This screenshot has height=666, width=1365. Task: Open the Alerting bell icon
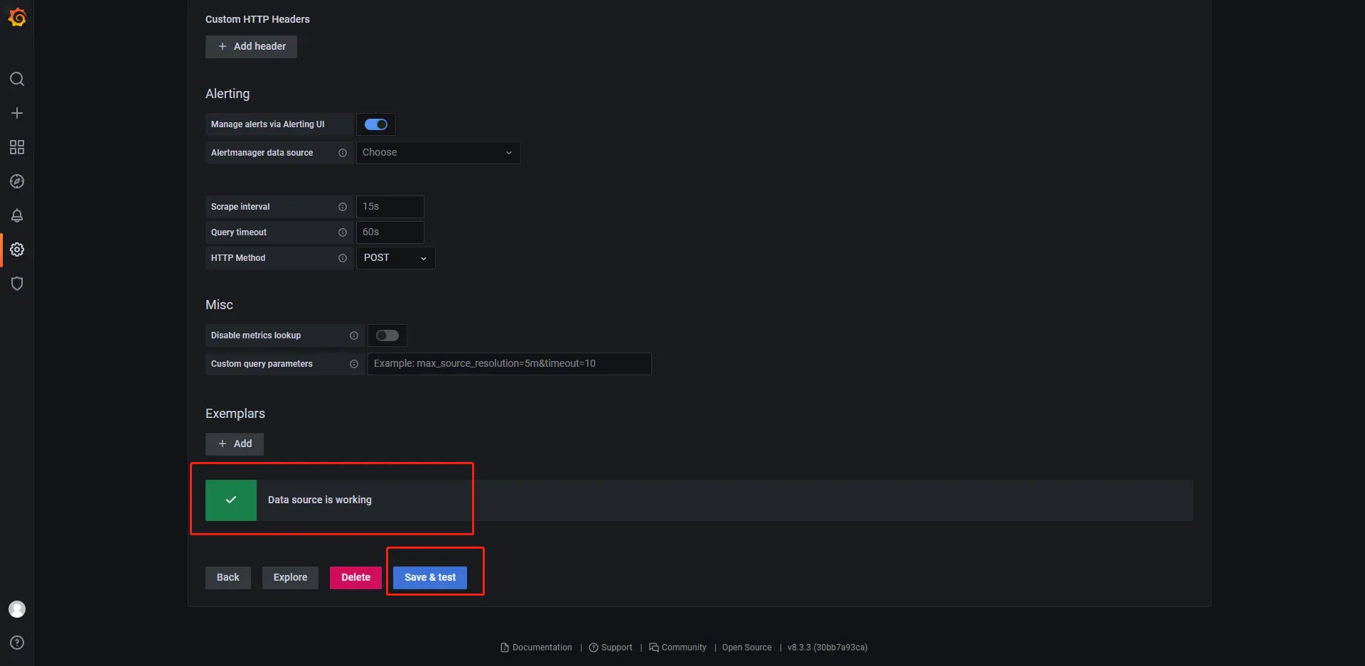(17, 215)
